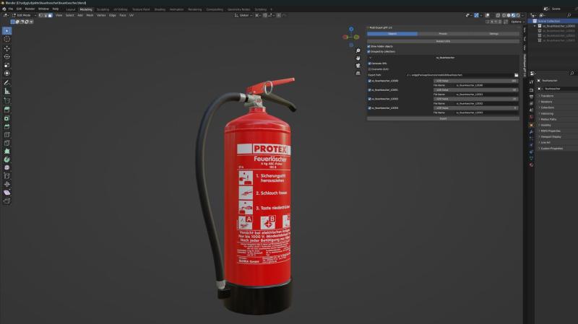
Task: Click the Reload LODs button
Action: [x=443, y=41]
